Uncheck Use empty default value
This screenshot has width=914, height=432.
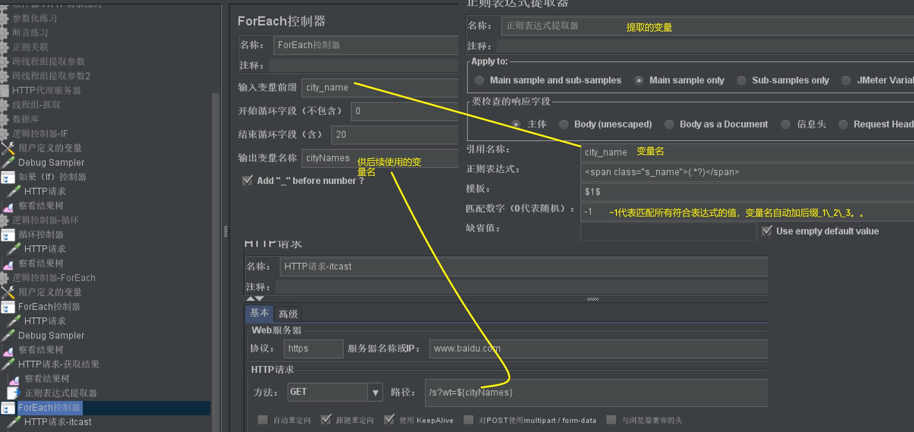767,231
